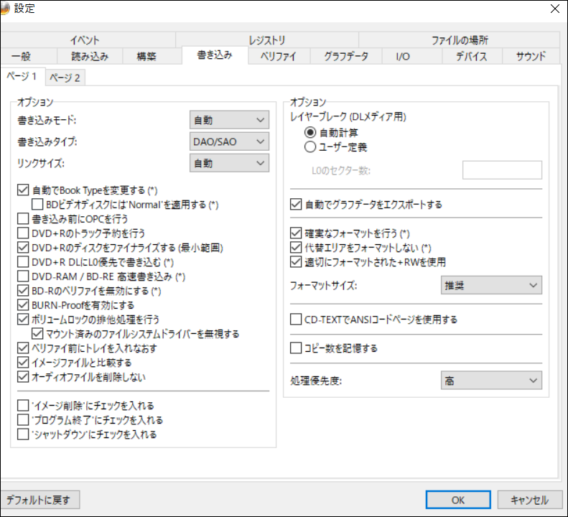The height and width of the screenshot is (517, 568).
Task: Switch to the ベリファイ tab
Action: tap(279, 56)
